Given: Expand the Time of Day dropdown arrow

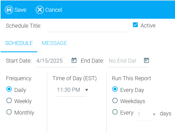Looking at the screenshot, I should [x=87, y=90].
